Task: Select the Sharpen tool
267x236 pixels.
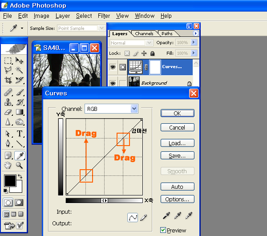Action: point(8,122)
